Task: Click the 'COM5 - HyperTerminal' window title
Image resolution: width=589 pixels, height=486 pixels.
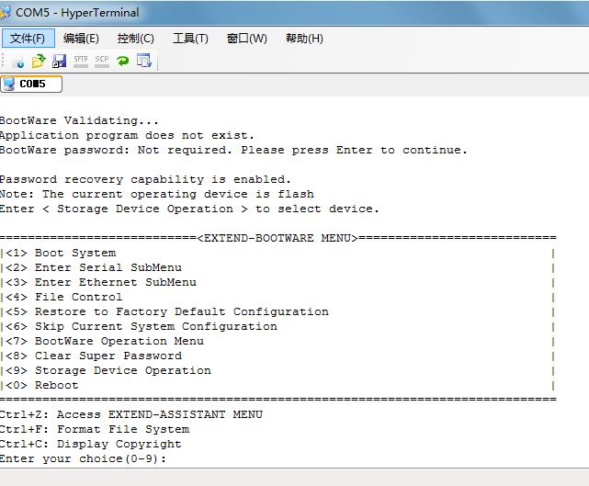Action: 77,12
